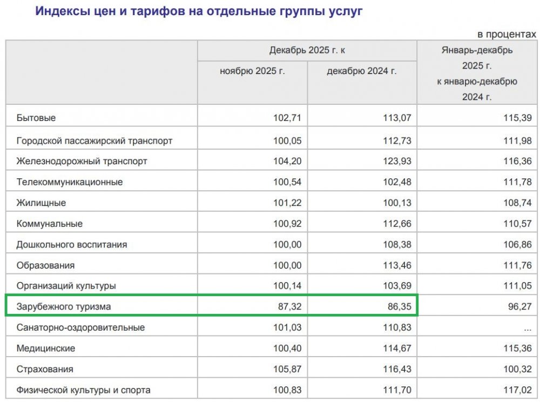Select the 'Организаций культуры' row label
Viewport: 540px width, 402px height.
click(x=66, y=286)
